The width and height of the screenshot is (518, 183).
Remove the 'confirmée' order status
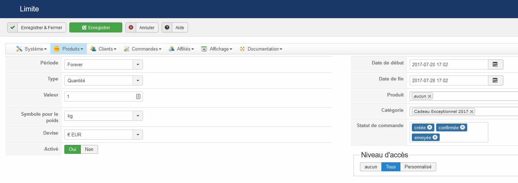point(463,127)
